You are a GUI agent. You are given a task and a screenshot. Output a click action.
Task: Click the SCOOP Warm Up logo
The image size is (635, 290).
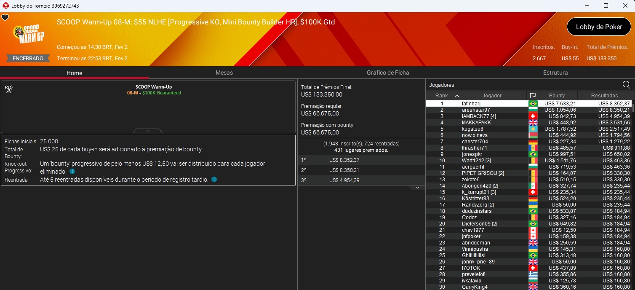(x=29, y=34)
